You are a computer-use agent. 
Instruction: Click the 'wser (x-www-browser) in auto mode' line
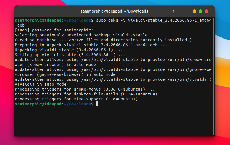pyautogui.click(x=55, y=65)
